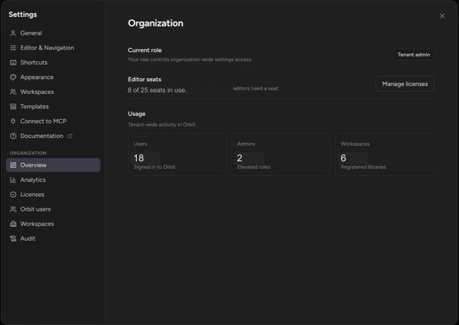Open Orbit users page

click(x=53, y=209)
